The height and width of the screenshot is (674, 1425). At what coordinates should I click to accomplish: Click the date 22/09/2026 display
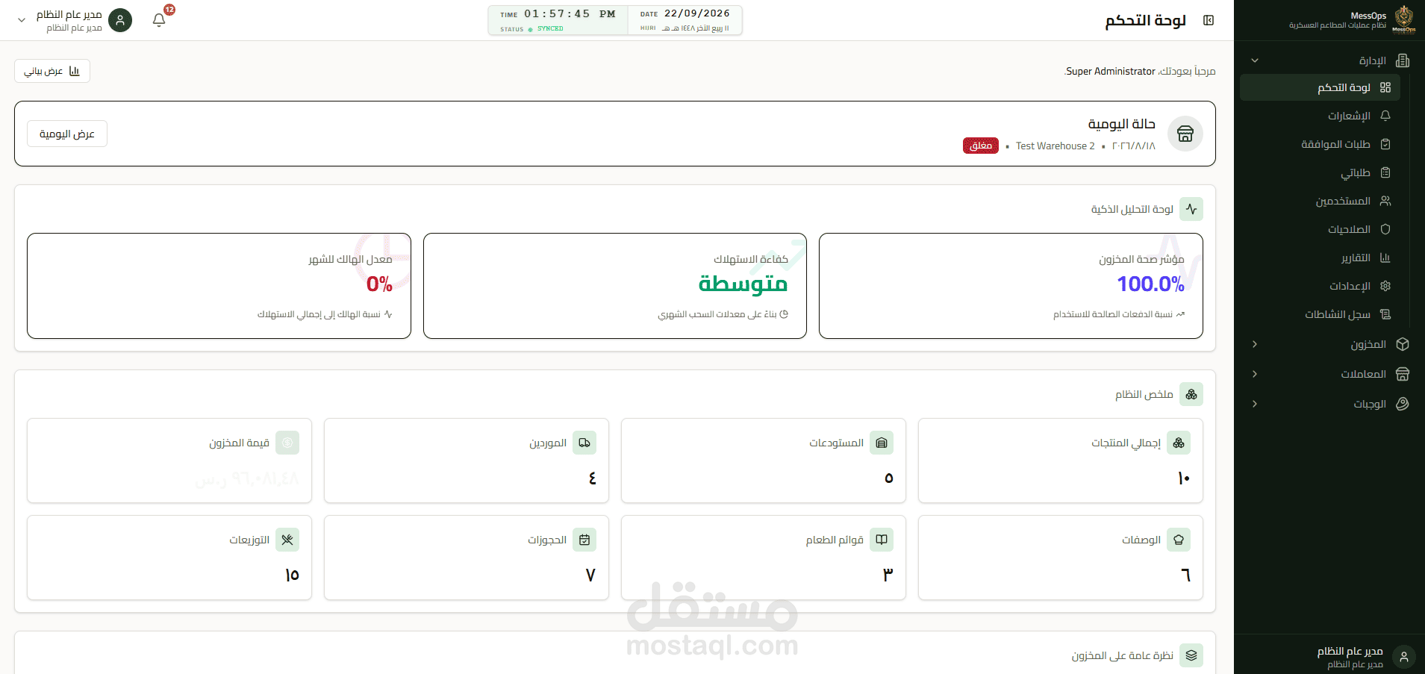(x=697, y=13)
